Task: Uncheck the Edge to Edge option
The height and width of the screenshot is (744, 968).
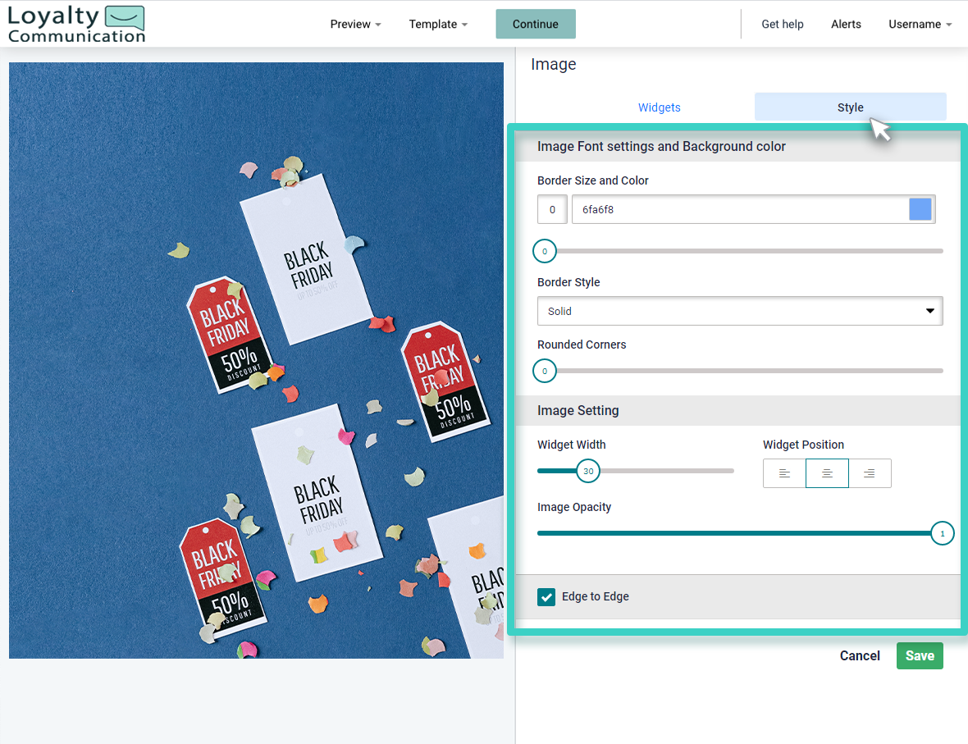Action: (x=546, y=597)
